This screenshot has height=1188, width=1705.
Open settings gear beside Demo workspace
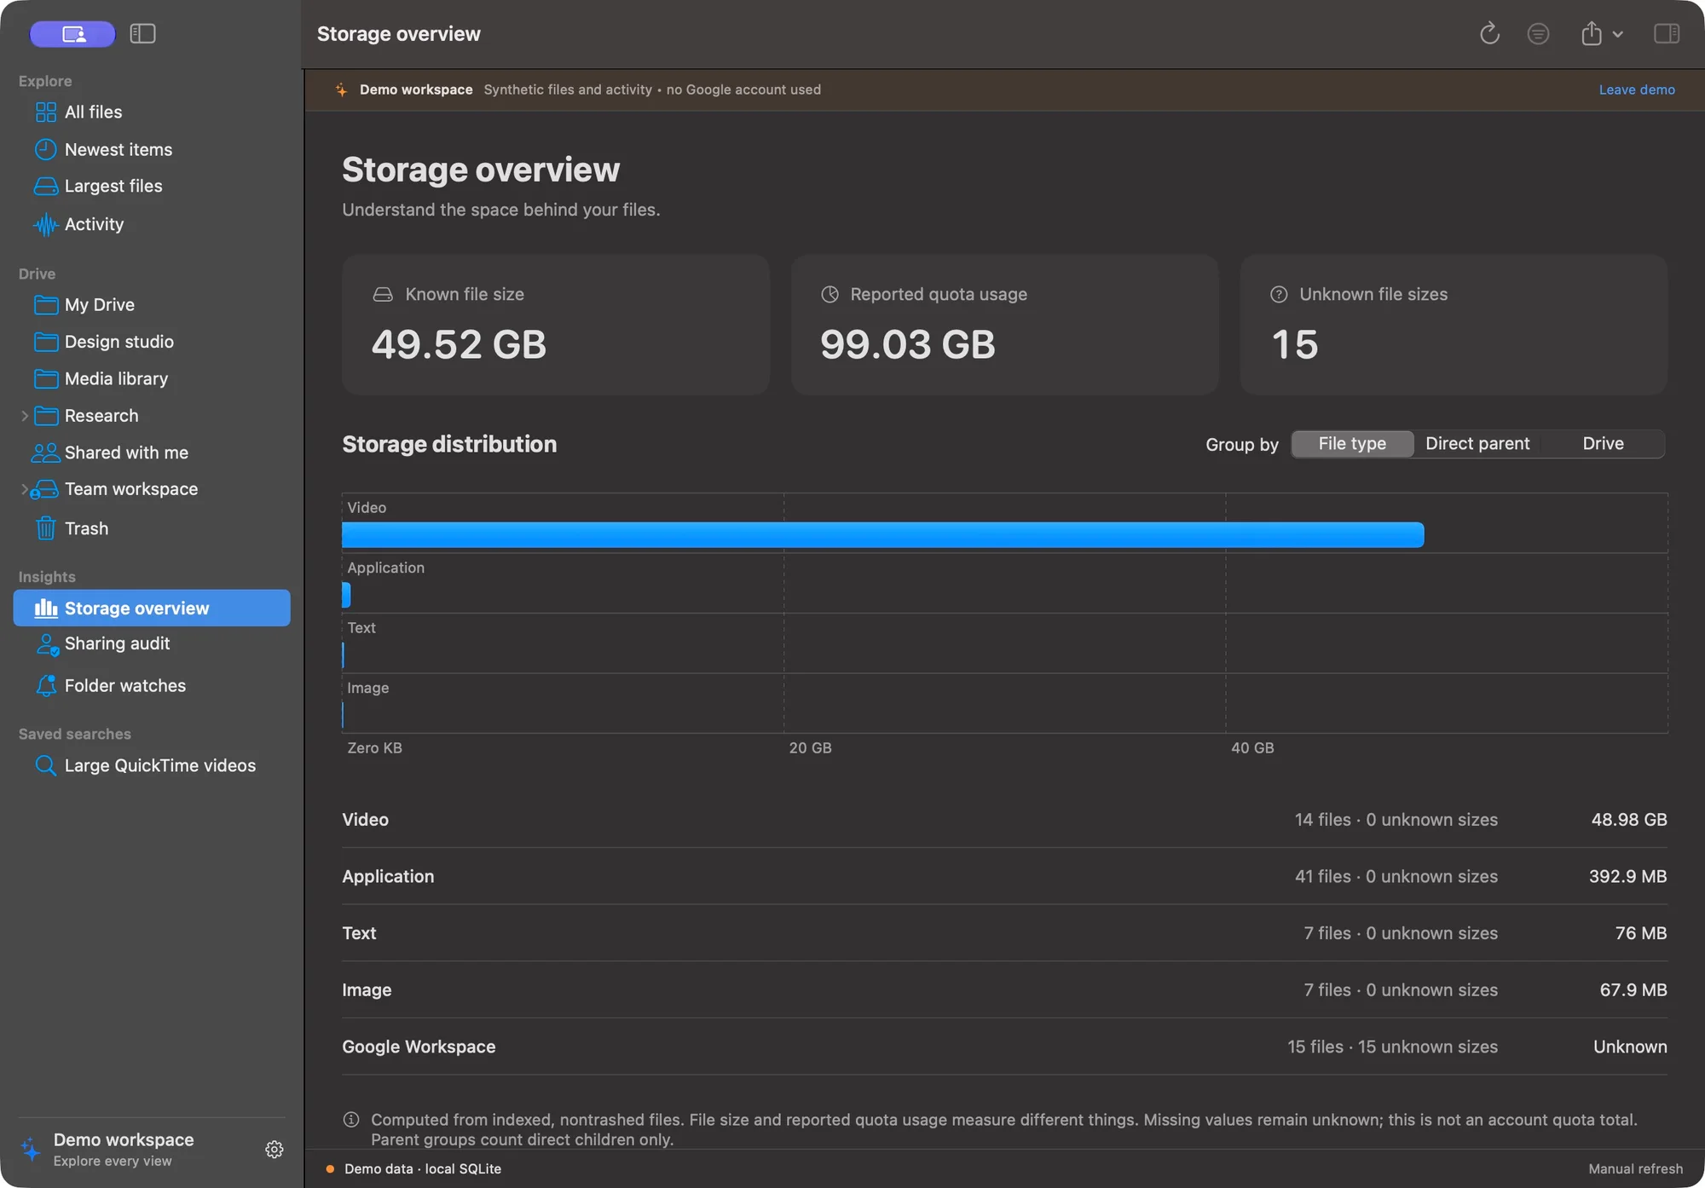coord(274,1150)
